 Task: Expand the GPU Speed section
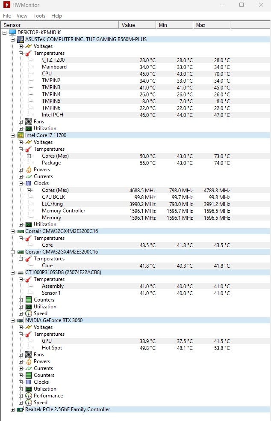point(21,403)
